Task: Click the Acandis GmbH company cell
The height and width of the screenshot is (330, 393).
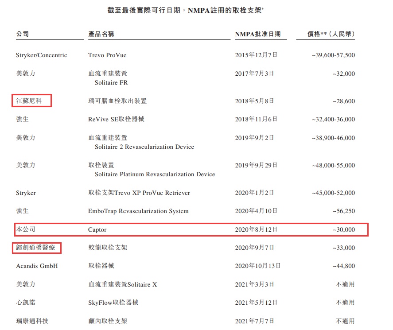Action: (x=37, y=266)
